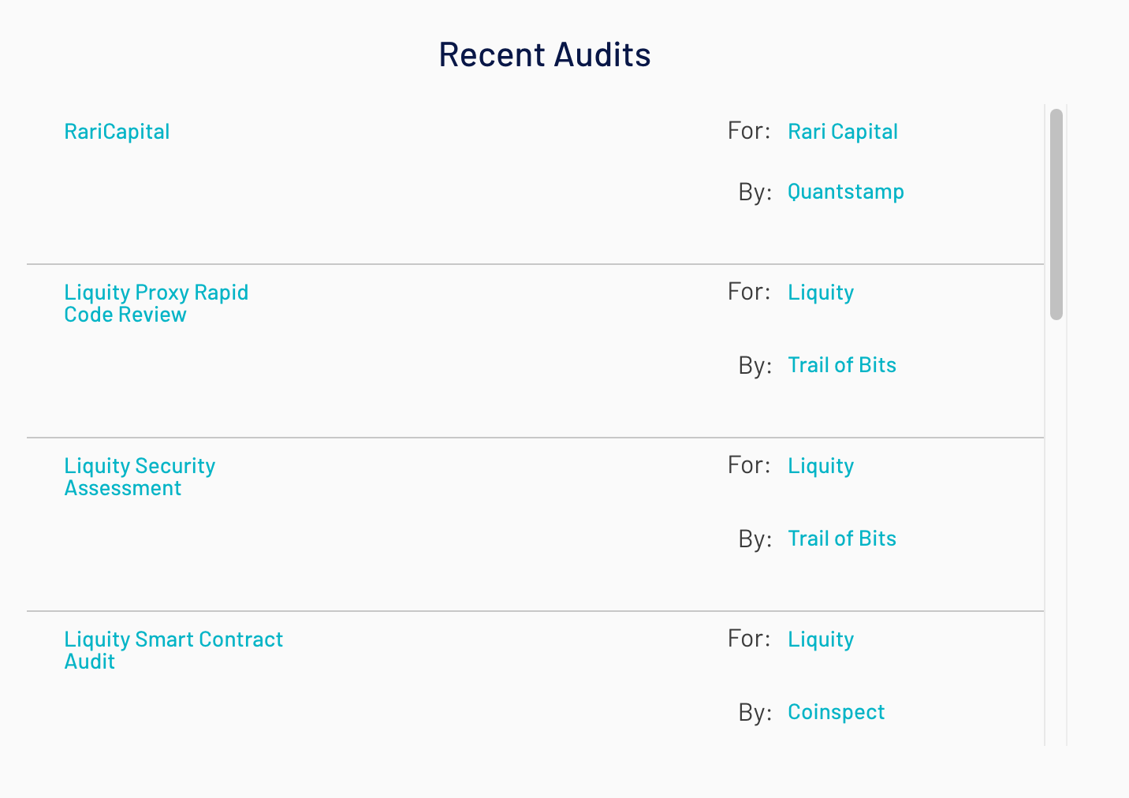This screenshot has height=798, width=1129.
Task: Select Liquity in the Proxy Rapid Code Review row
Action: (x=820, y=292)
